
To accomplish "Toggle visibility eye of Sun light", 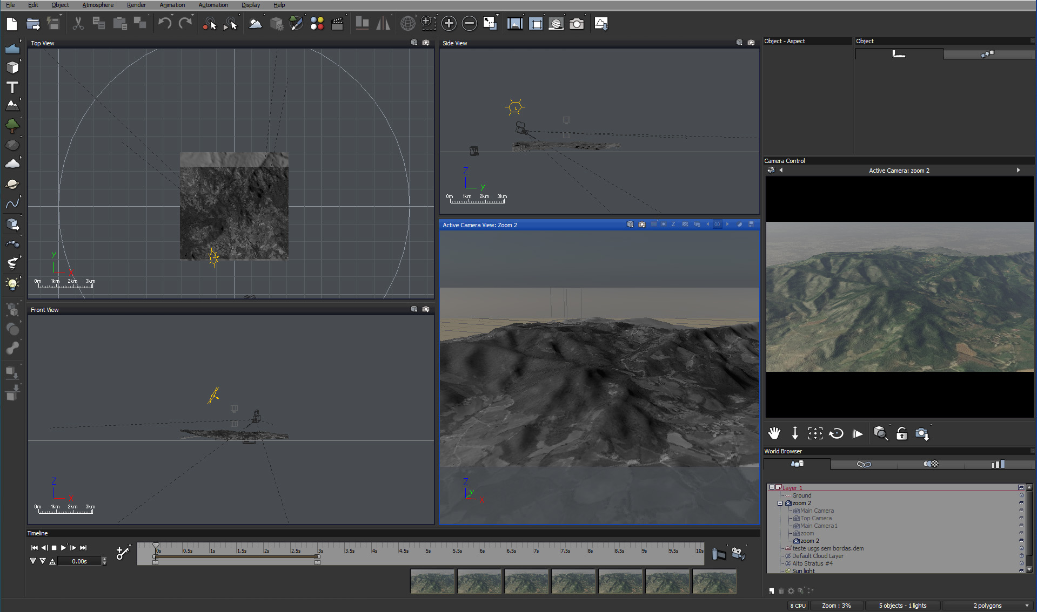I will (x=1021, y=570).
